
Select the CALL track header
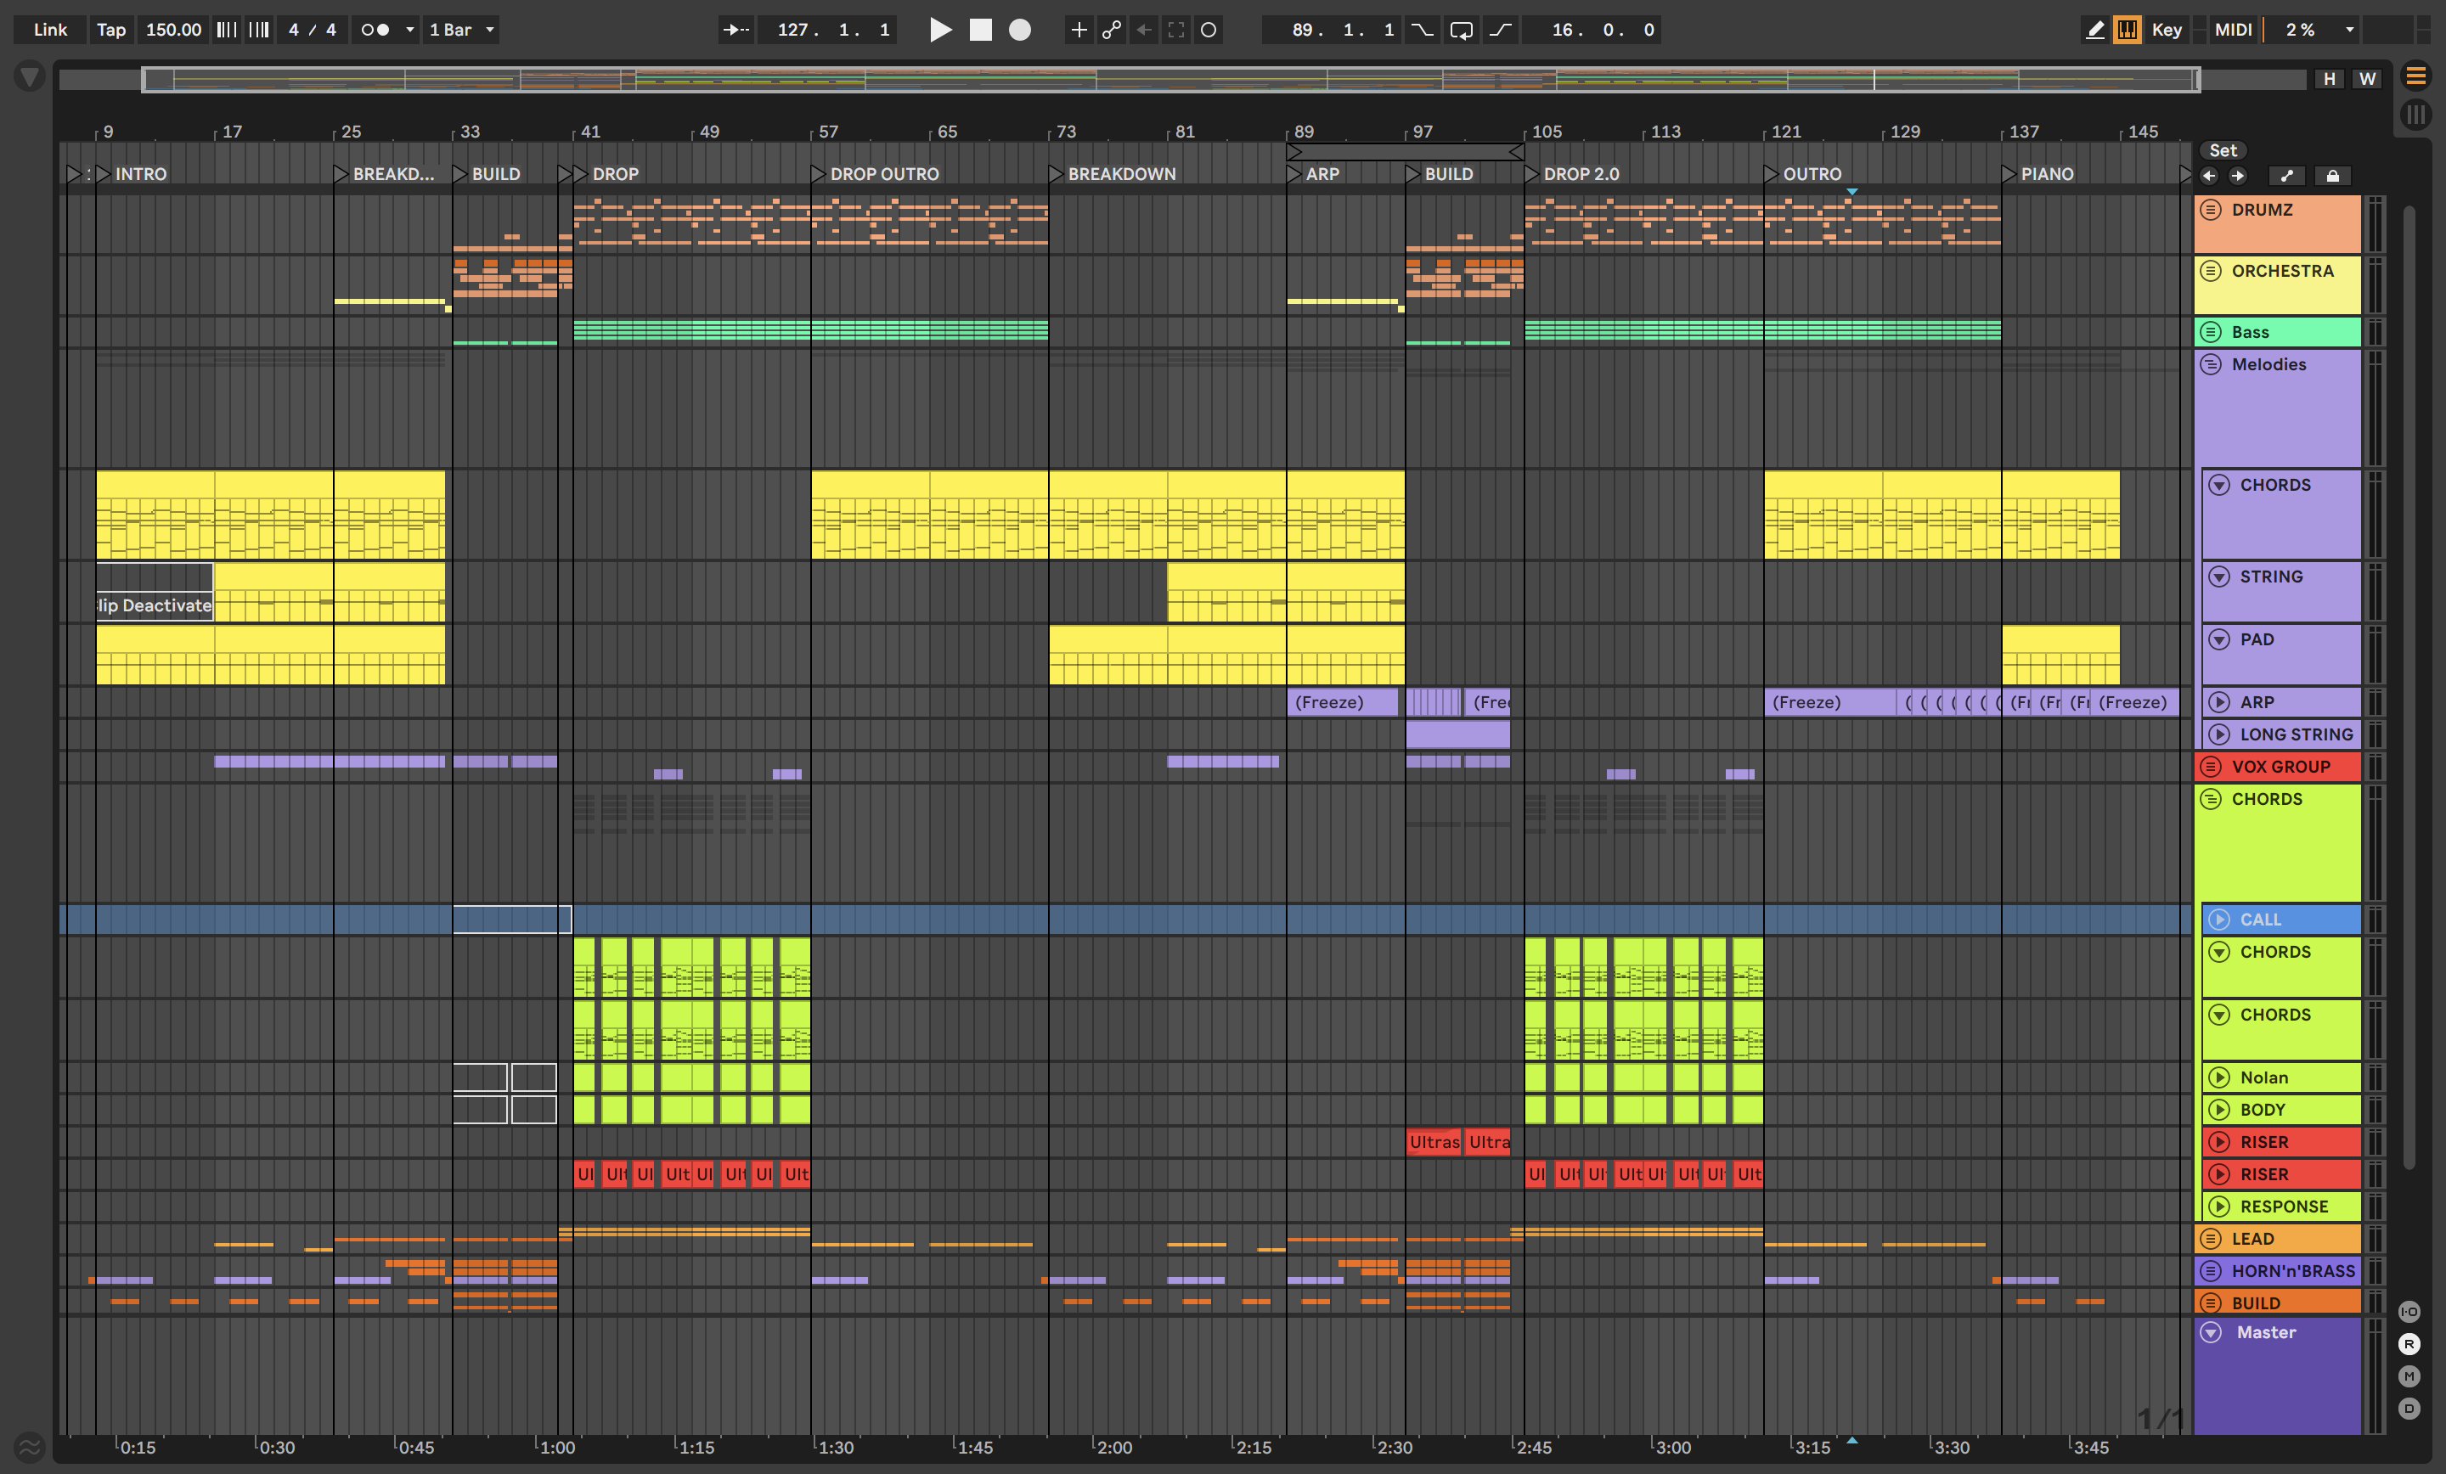[2281, 920]
